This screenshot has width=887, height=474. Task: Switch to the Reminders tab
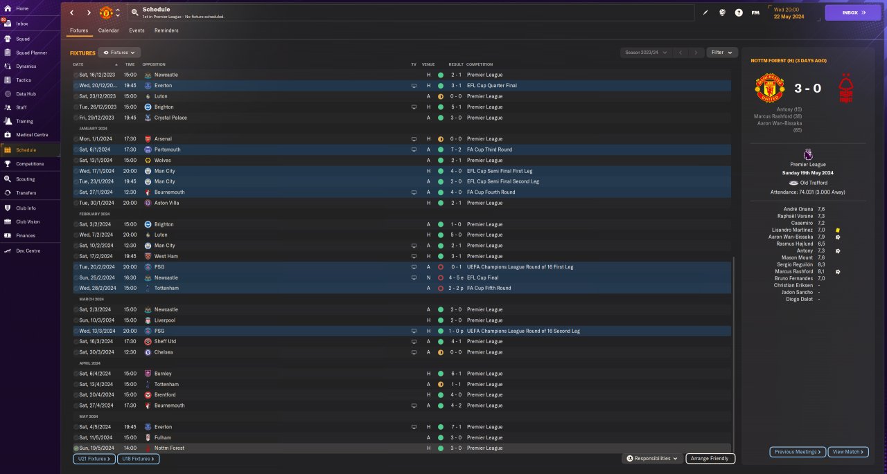(166, 30)
